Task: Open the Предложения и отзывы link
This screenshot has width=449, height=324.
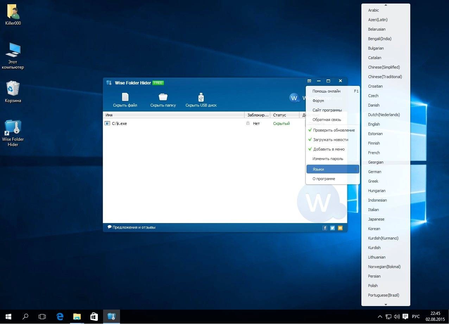Action: click(132, 227)
